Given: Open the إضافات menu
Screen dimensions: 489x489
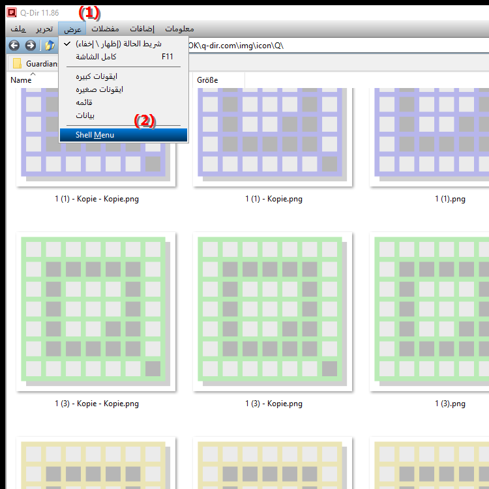Looking at the screenshot, I should click(x=142, y=29).
